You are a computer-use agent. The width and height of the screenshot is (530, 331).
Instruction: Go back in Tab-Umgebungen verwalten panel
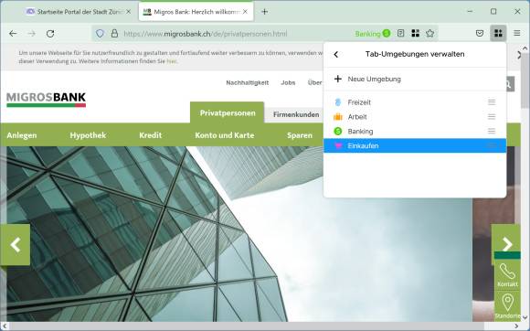coord(336,54)
